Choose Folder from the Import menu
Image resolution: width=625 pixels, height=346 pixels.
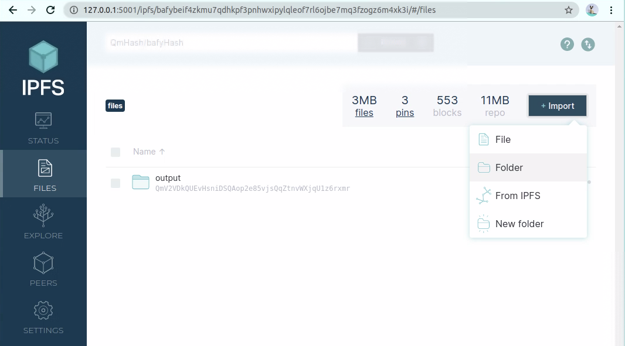click(528, 167)
